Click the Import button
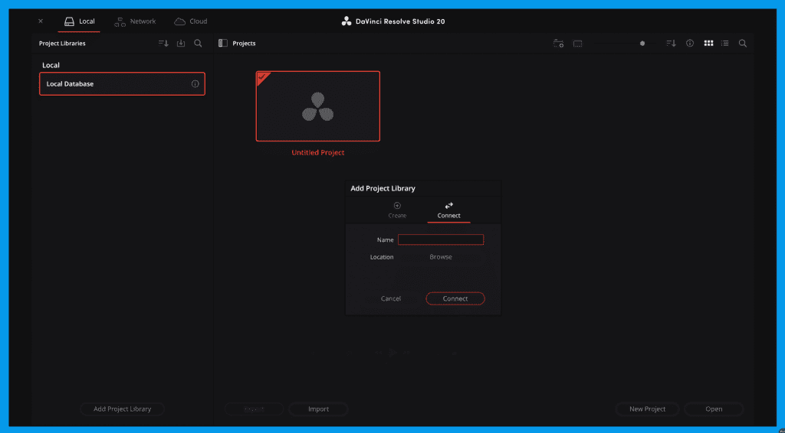This screenshot has height=433, width=785. coord(318,409)
